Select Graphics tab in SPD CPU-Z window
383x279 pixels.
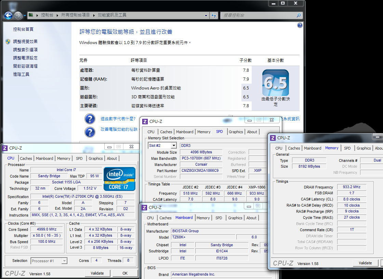(x=236, y=132)
